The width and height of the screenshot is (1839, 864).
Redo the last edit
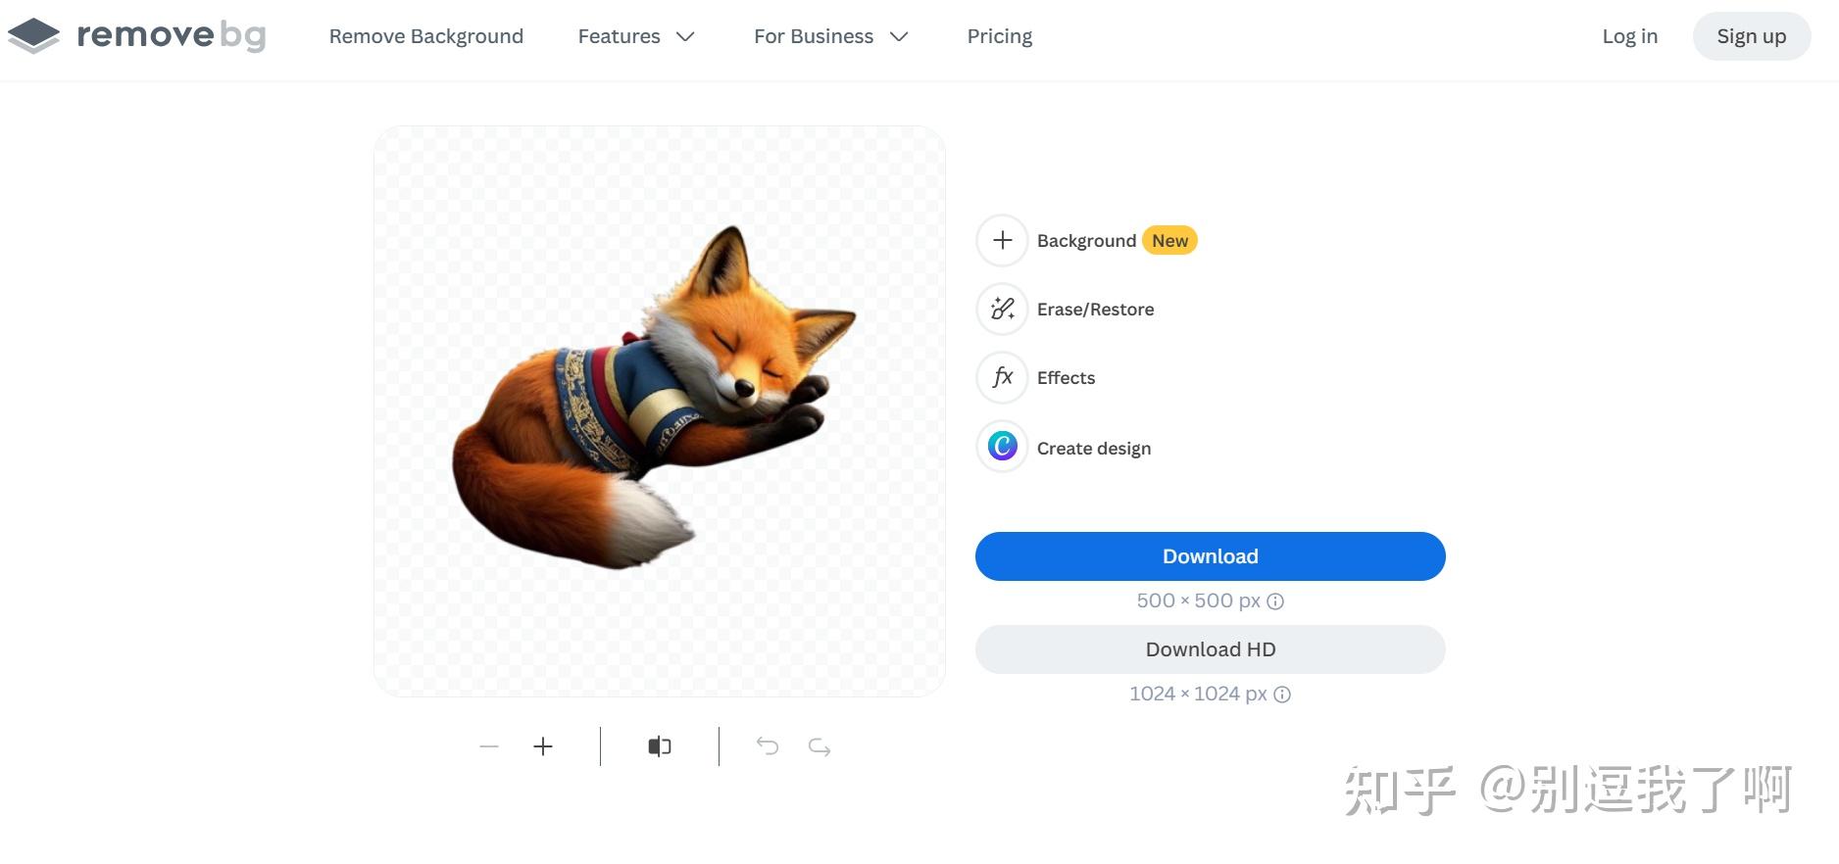click(x=820, y=747)
